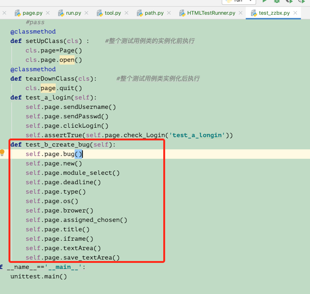Image resolution: width=310 pixels, height=294 pixels.
Task: Click 'self.page.clickLogin()' line
Action: click(67, 126)
